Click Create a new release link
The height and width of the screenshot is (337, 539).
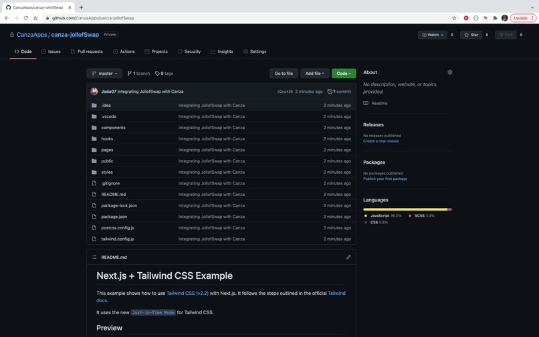coord(381,141)
